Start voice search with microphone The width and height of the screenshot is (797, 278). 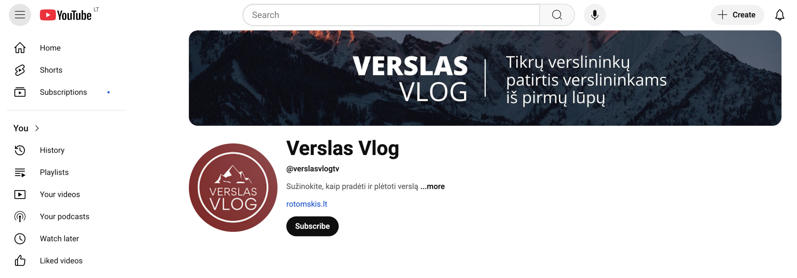tap(594, 15)
